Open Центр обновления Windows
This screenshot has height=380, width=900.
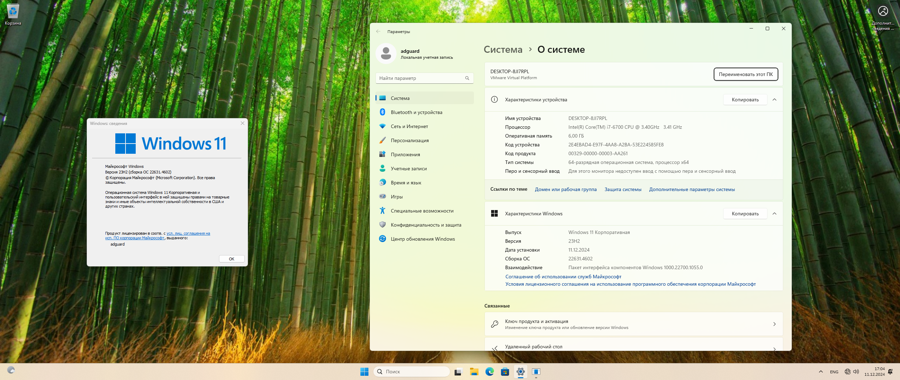[x=425, y=239]
